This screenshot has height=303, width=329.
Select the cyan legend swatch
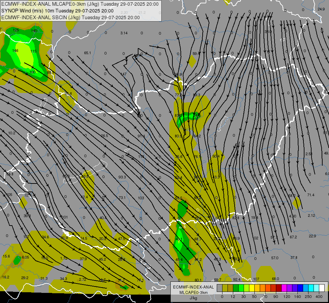pyautogui.click(x=311, y=288)
